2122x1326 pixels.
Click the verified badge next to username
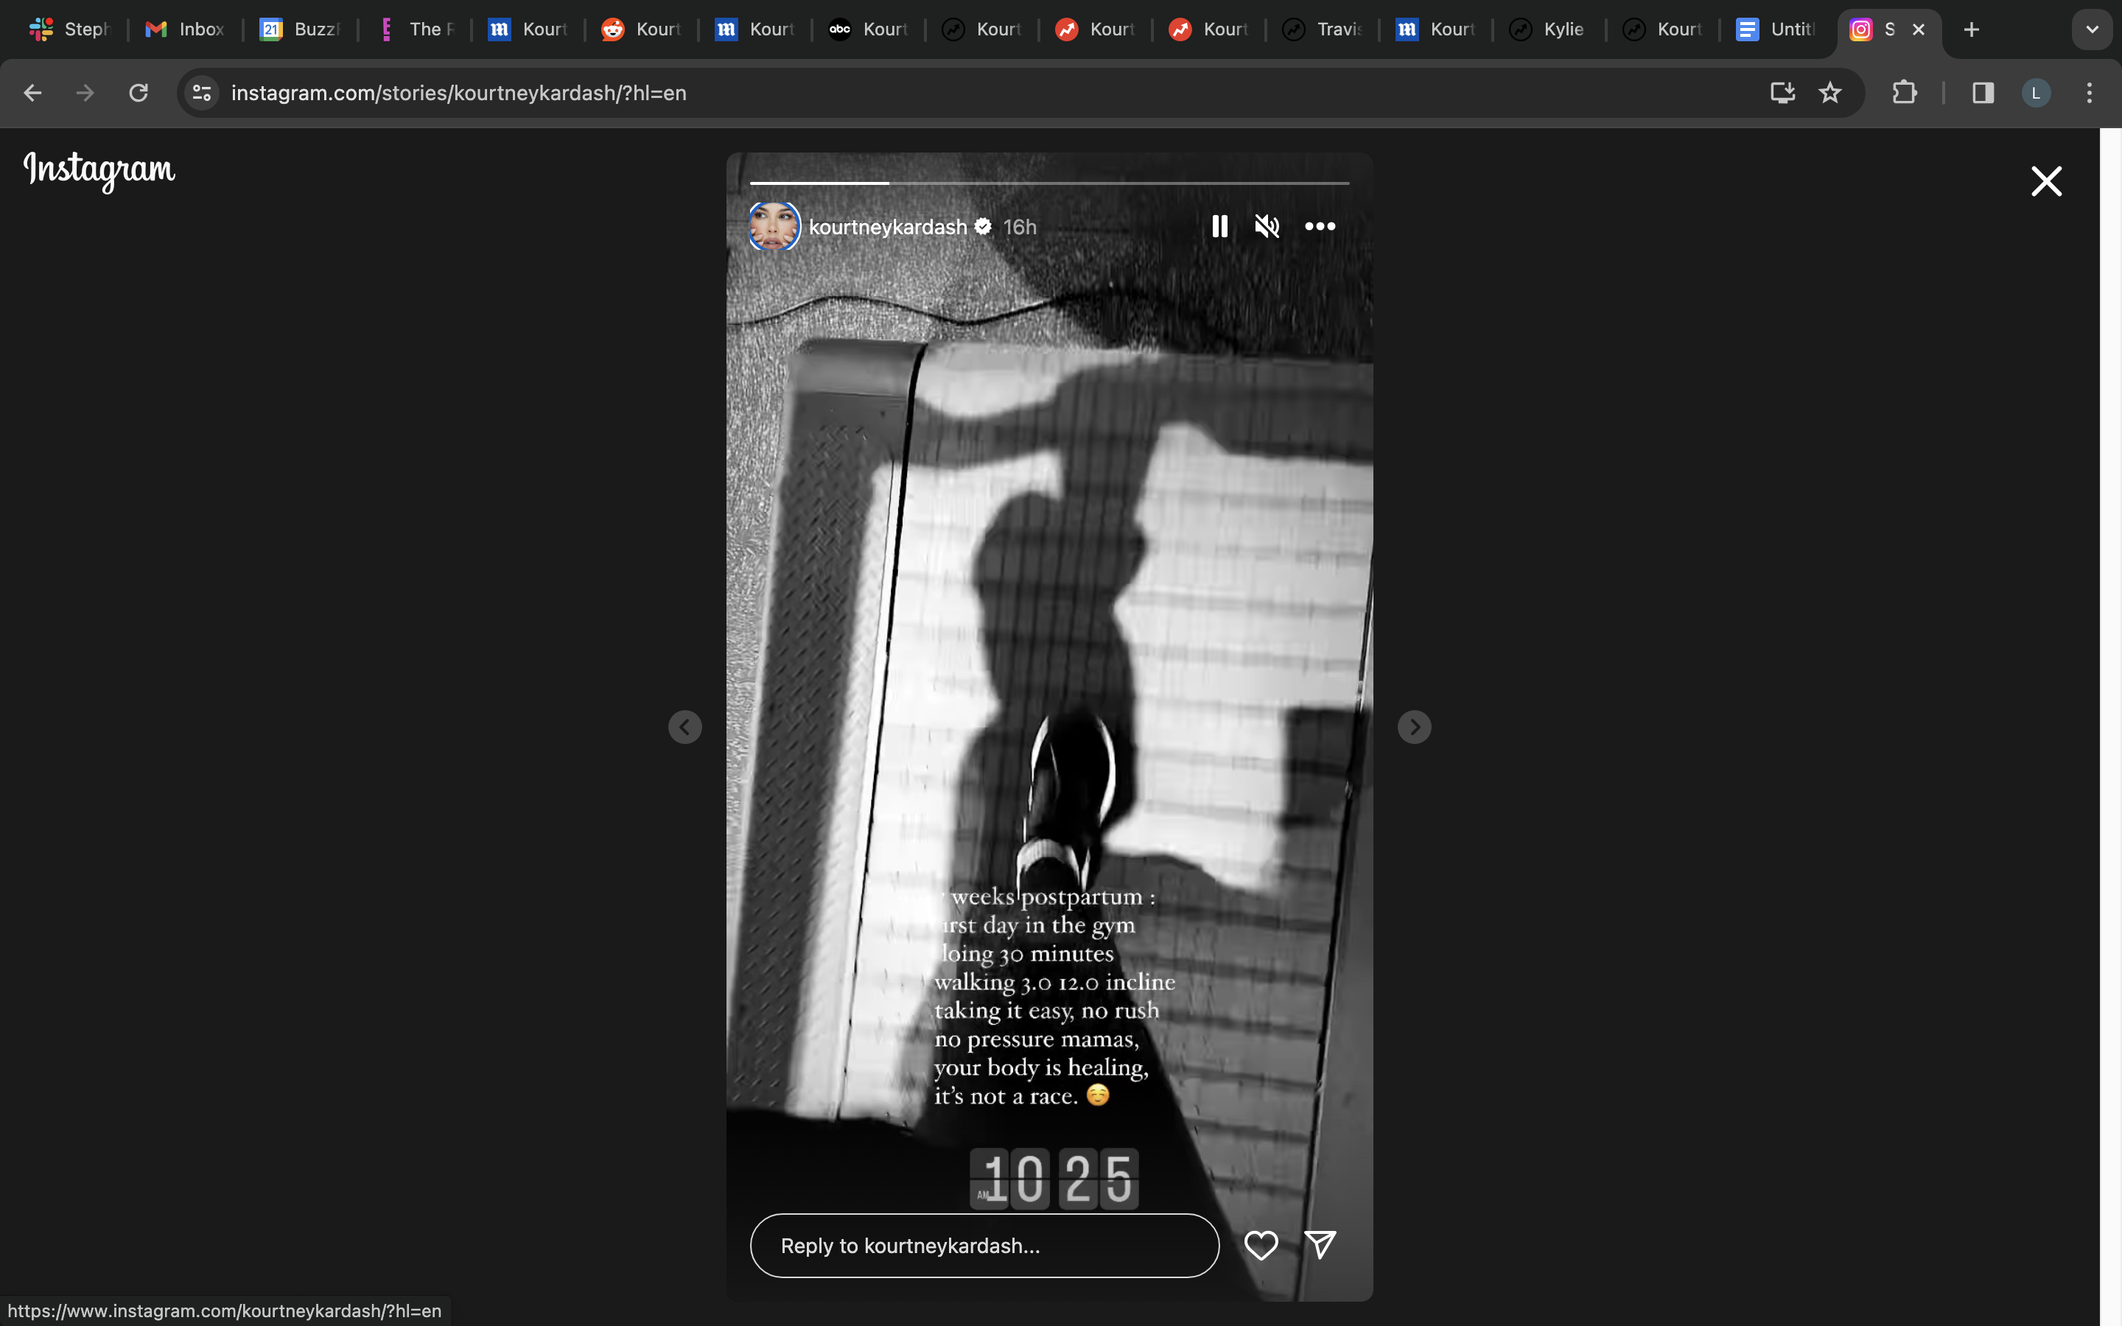click(983, 226)
